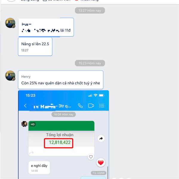The height and width of the screenshot is (179, 179).
Task: Open the Tổng lợi nhuận 12,818,422 image
Action: [61, 138]
